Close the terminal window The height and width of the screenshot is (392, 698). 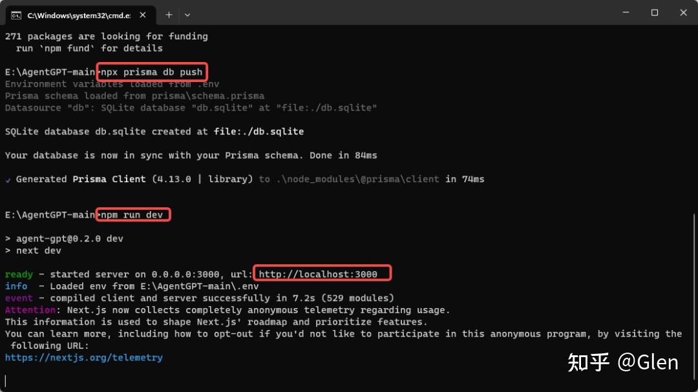click(x=683, y=12)
